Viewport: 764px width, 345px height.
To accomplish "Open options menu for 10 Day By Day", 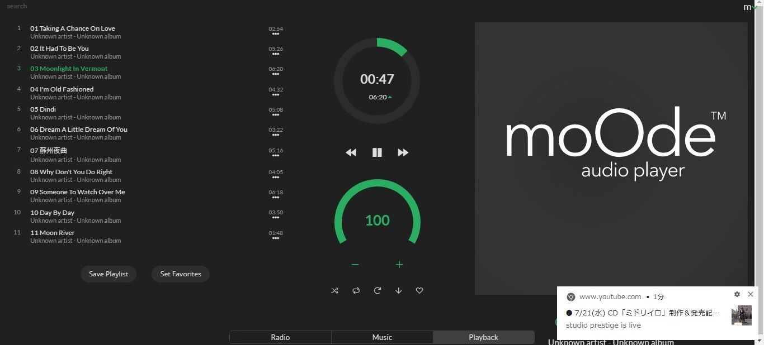I will (276, 218).
